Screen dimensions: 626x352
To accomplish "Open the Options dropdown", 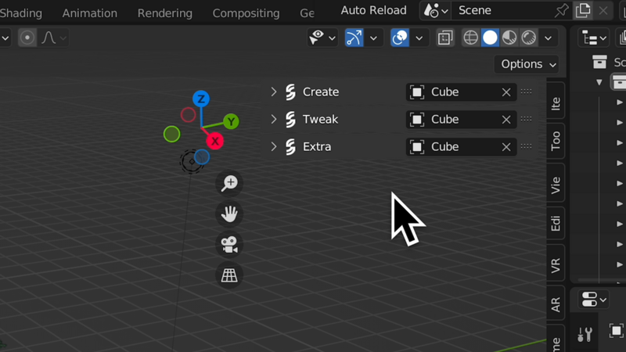I will point(526,64).
